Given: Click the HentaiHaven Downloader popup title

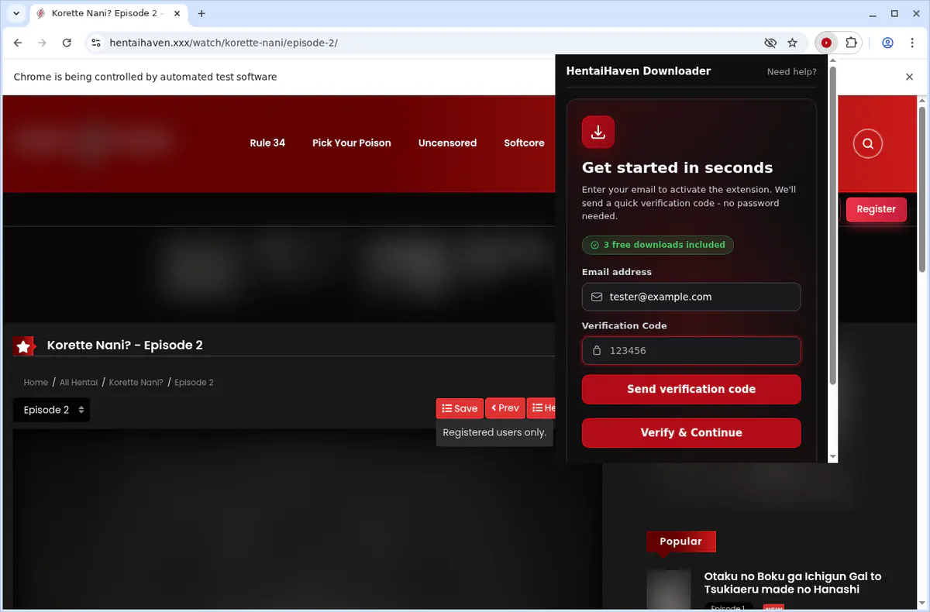Looking at the screenshot, I should click(639, 70).
